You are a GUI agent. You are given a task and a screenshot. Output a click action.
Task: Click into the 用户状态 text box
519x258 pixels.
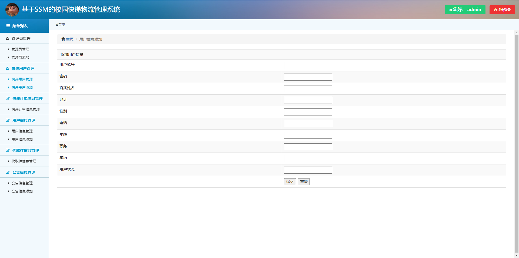308,170
